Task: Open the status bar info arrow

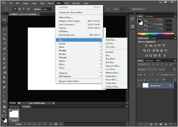Action: [54, 103]
